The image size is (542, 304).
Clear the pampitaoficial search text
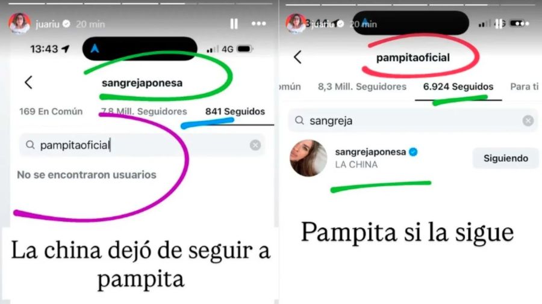pos(255,145)
